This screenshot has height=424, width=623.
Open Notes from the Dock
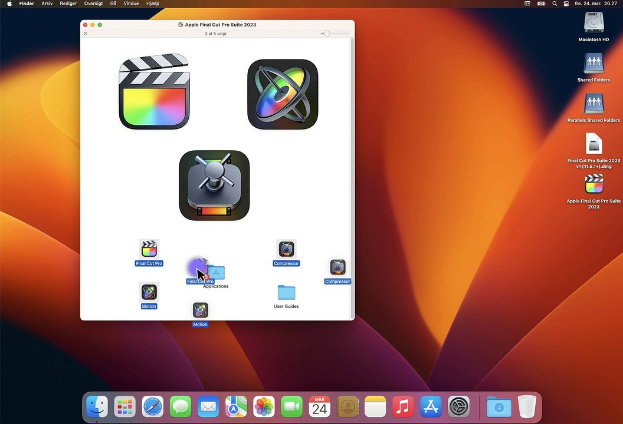375,406
